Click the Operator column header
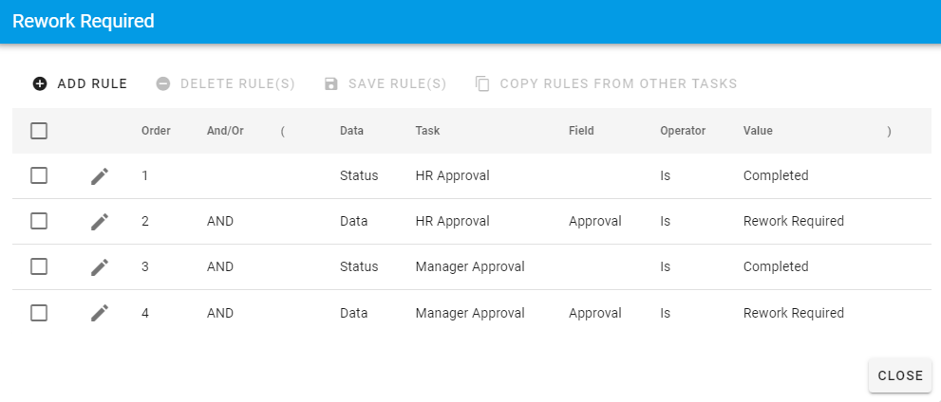The height and width of the screenshot is (402, 941). (683, 131)
